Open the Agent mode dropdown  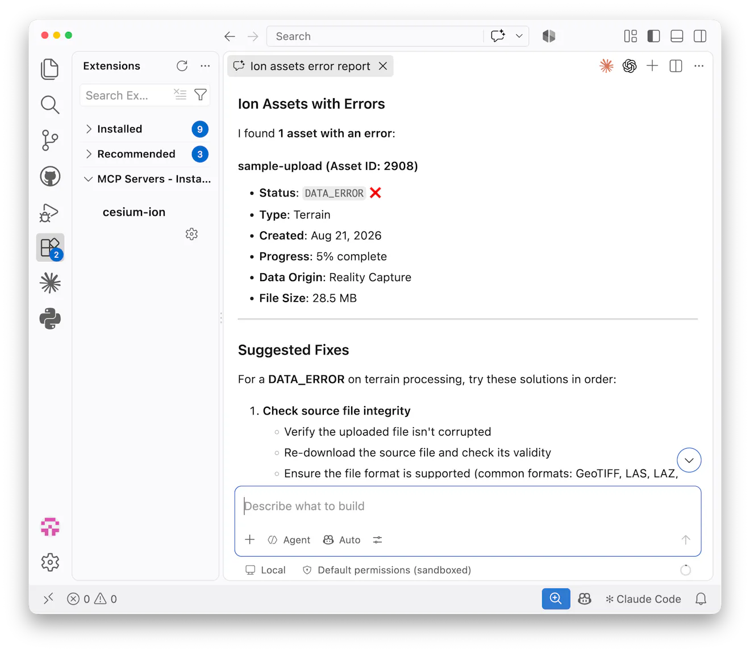[289, 540]
